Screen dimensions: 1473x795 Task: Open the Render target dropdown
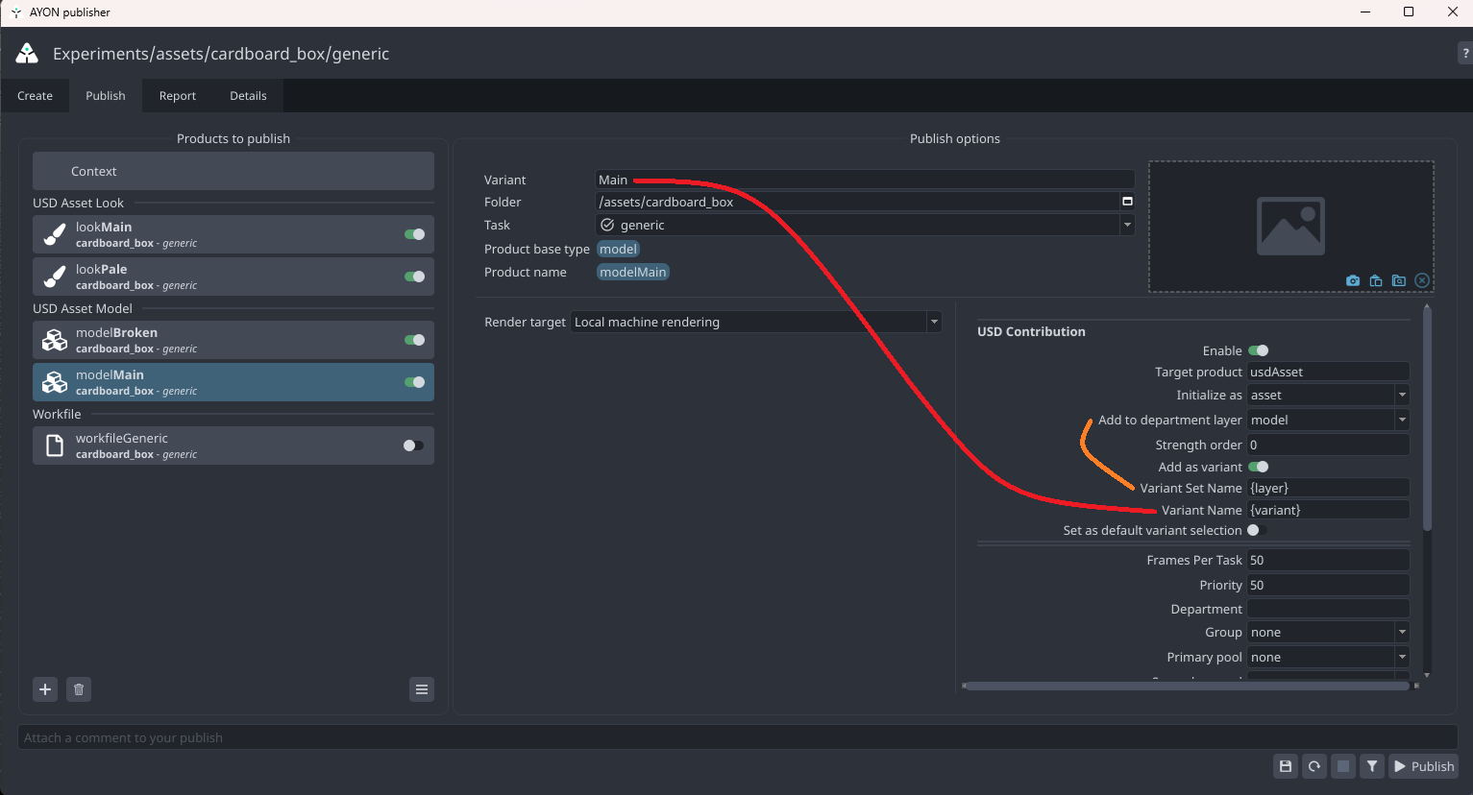(756, 322)
